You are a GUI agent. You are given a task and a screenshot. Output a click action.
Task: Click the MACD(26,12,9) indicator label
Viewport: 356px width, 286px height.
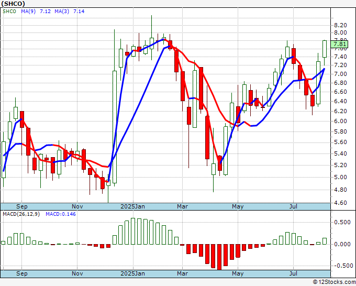click(x=21, y=214)
